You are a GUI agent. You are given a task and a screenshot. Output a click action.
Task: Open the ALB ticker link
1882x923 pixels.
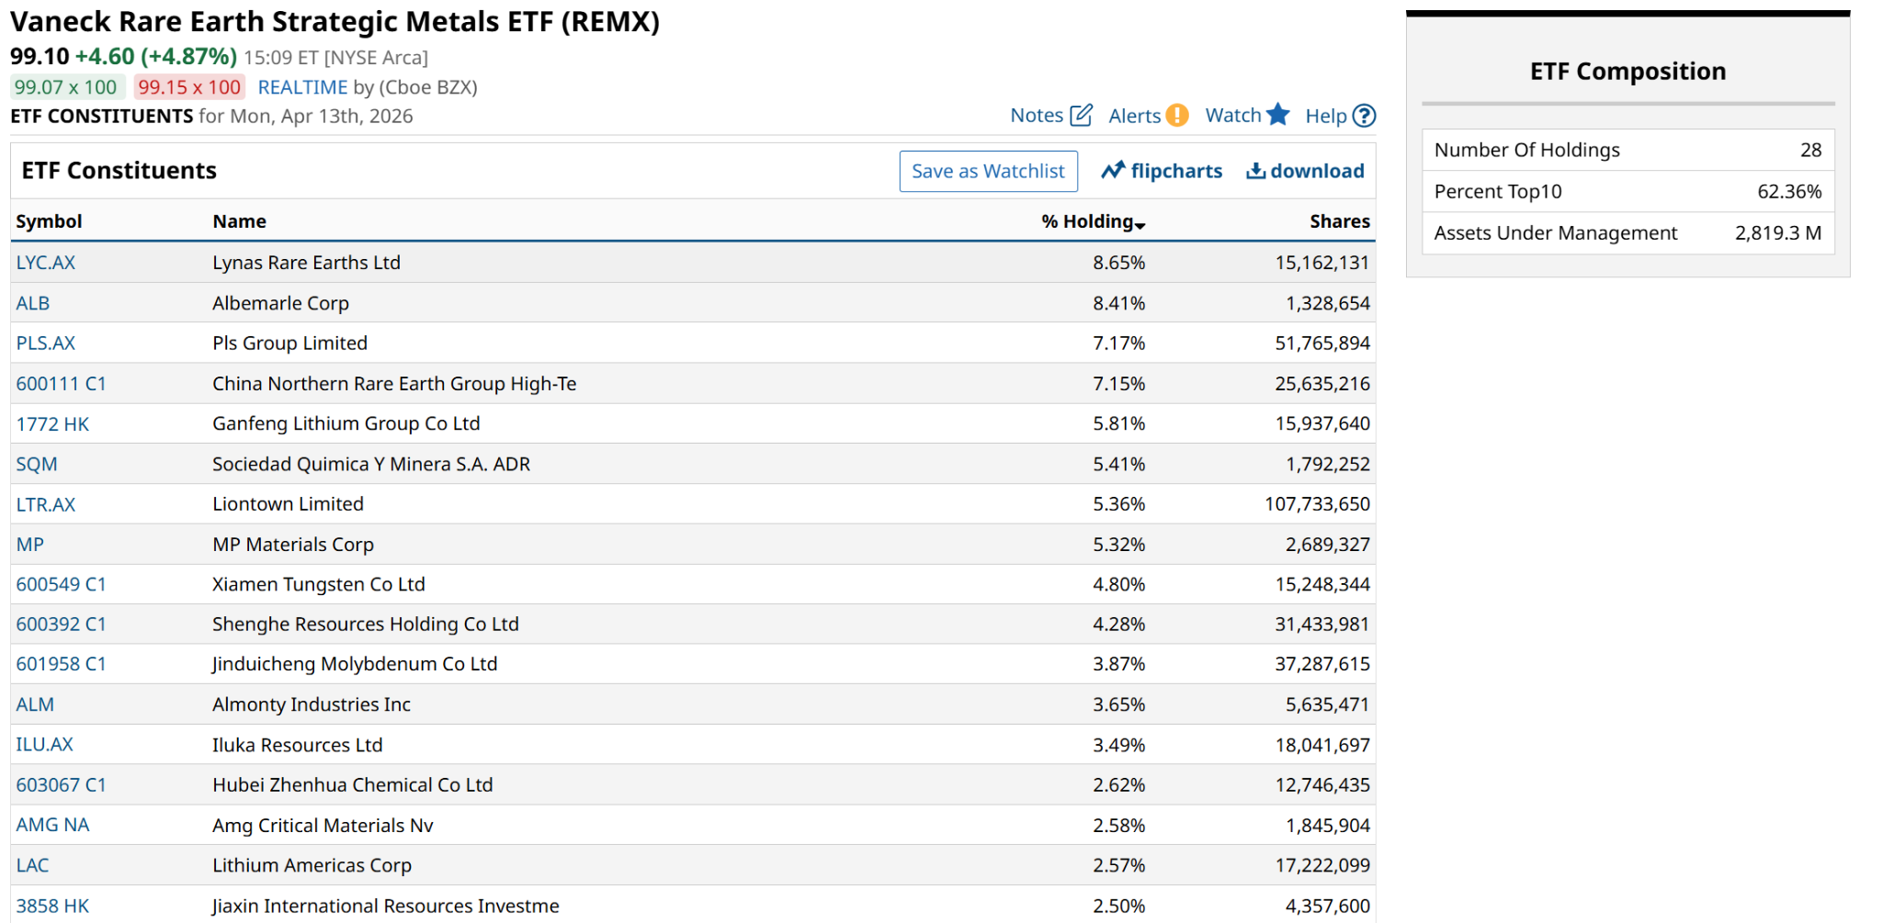coord(33,303)
